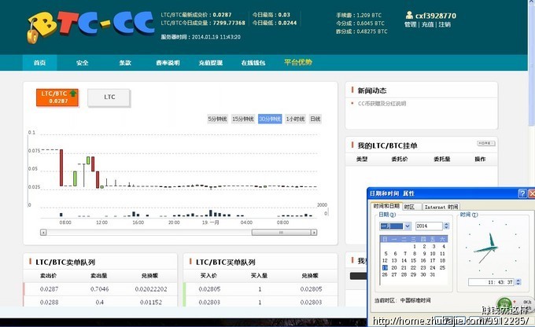Click sell amount 0.7046 in sell queue

(100, 288)
